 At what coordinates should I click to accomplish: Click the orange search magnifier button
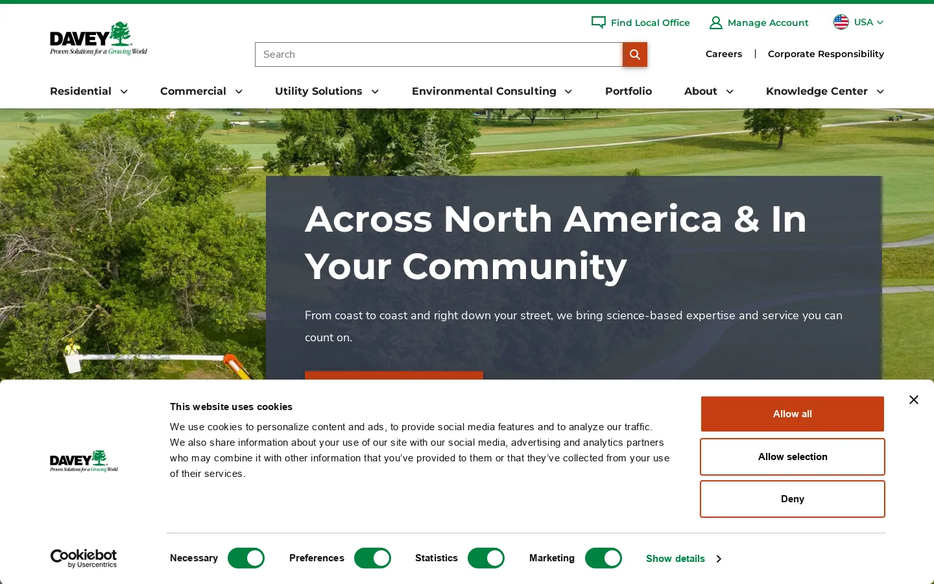[635, 55]
